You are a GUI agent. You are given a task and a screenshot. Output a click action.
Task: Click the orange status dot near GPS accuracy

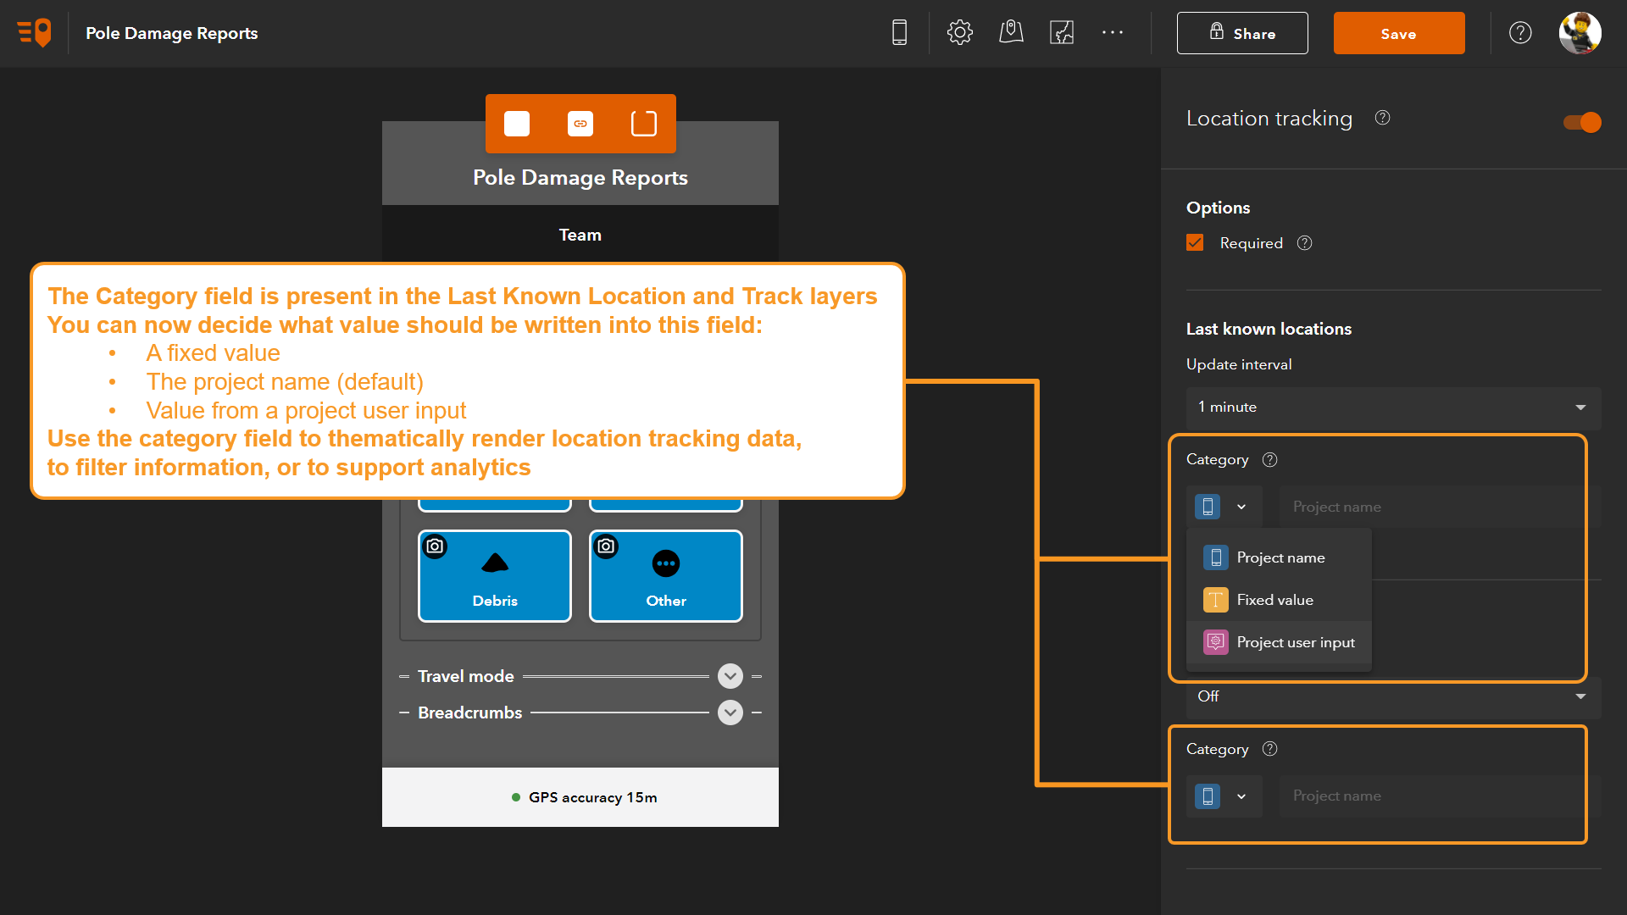pyautogui.click(x=516, y=797)
